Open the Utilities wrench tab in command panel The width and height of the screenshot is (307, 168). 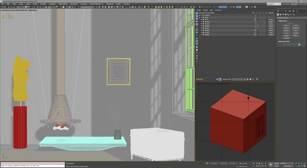pyautogui.click(x=297, y=11)
